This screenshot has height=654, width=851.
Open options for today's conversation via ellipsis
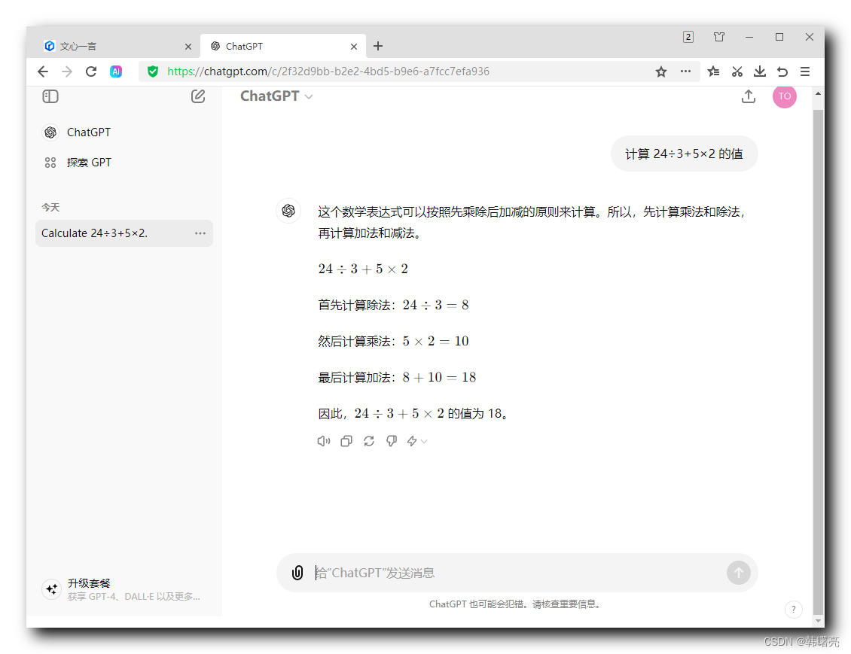(x=200, y=233)
